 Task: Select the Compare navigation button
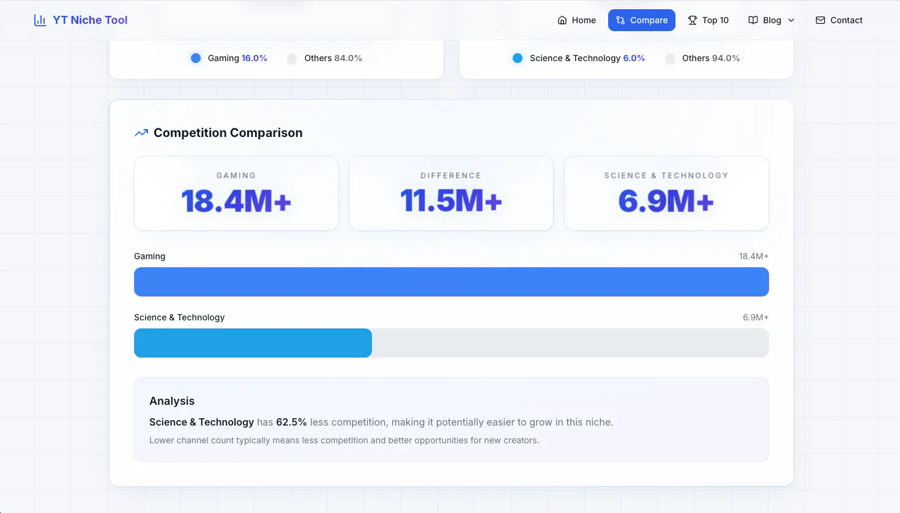pos(642,20)
